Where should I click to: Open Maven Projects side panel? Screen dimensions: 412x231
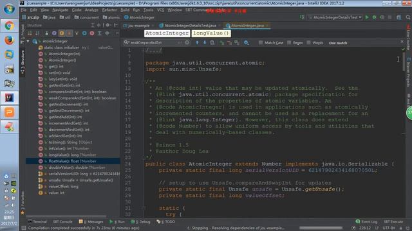[409, 72]
